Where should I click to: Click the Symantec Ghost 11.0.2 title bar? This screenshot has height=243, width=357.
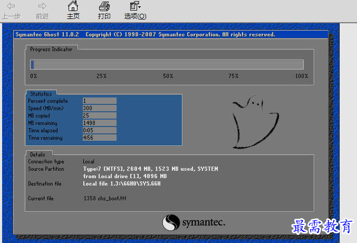pyautogui.click(x=171, y=35)
